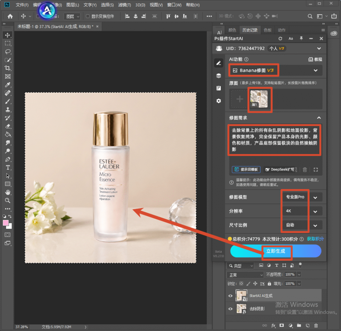Clear the prompt with trash icon

tap(305, 170)
